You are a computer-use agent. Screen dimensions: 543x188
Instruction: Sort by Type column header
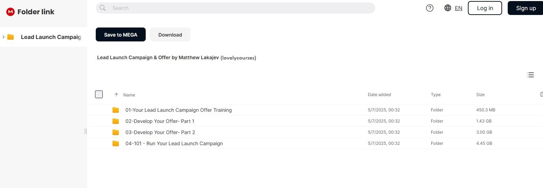pos(435,95)
